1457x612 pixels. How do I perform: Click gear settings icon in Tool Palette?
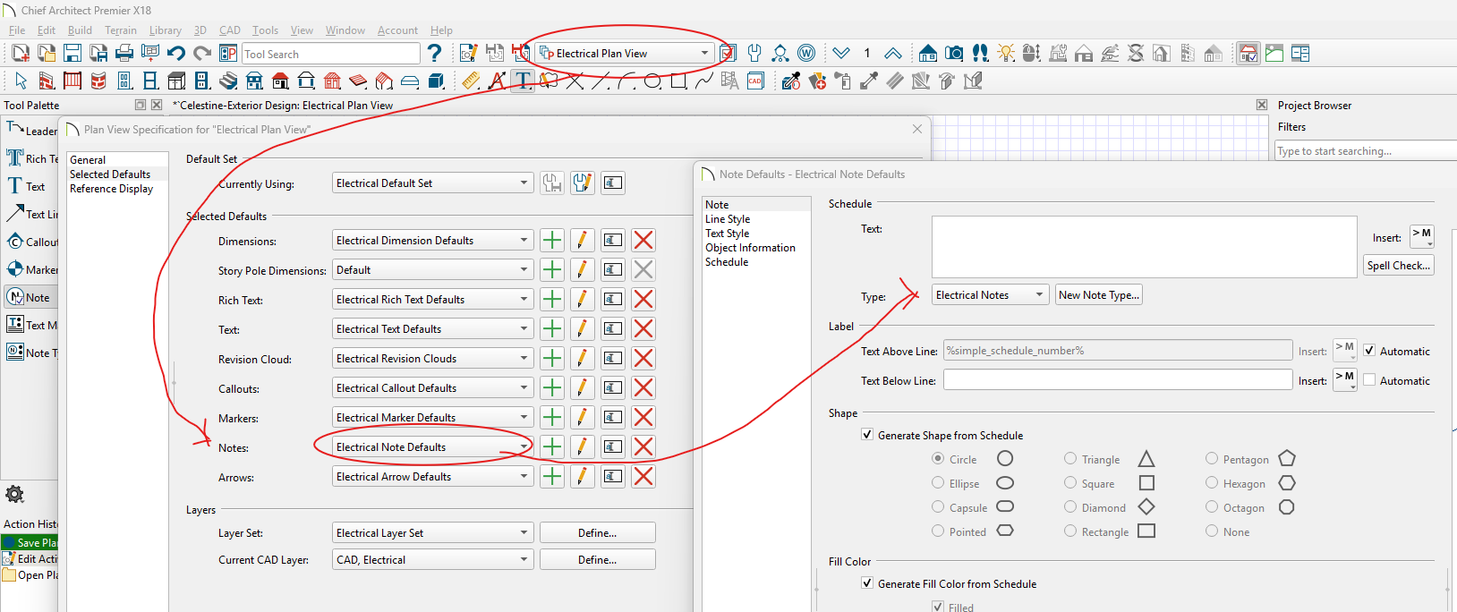click(x=15, y=494)
